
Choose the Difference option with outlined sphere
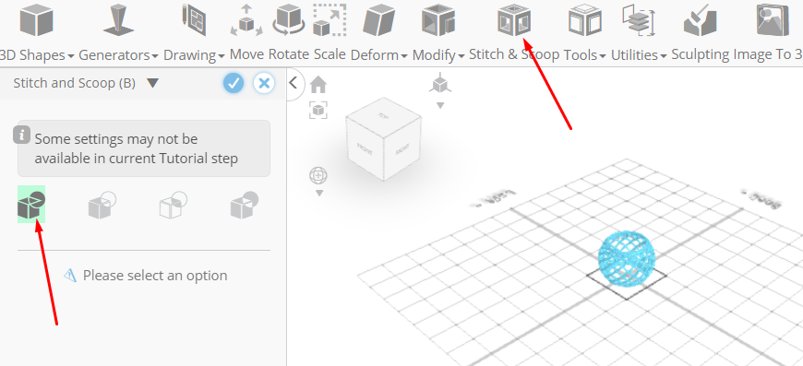[102, 205]
